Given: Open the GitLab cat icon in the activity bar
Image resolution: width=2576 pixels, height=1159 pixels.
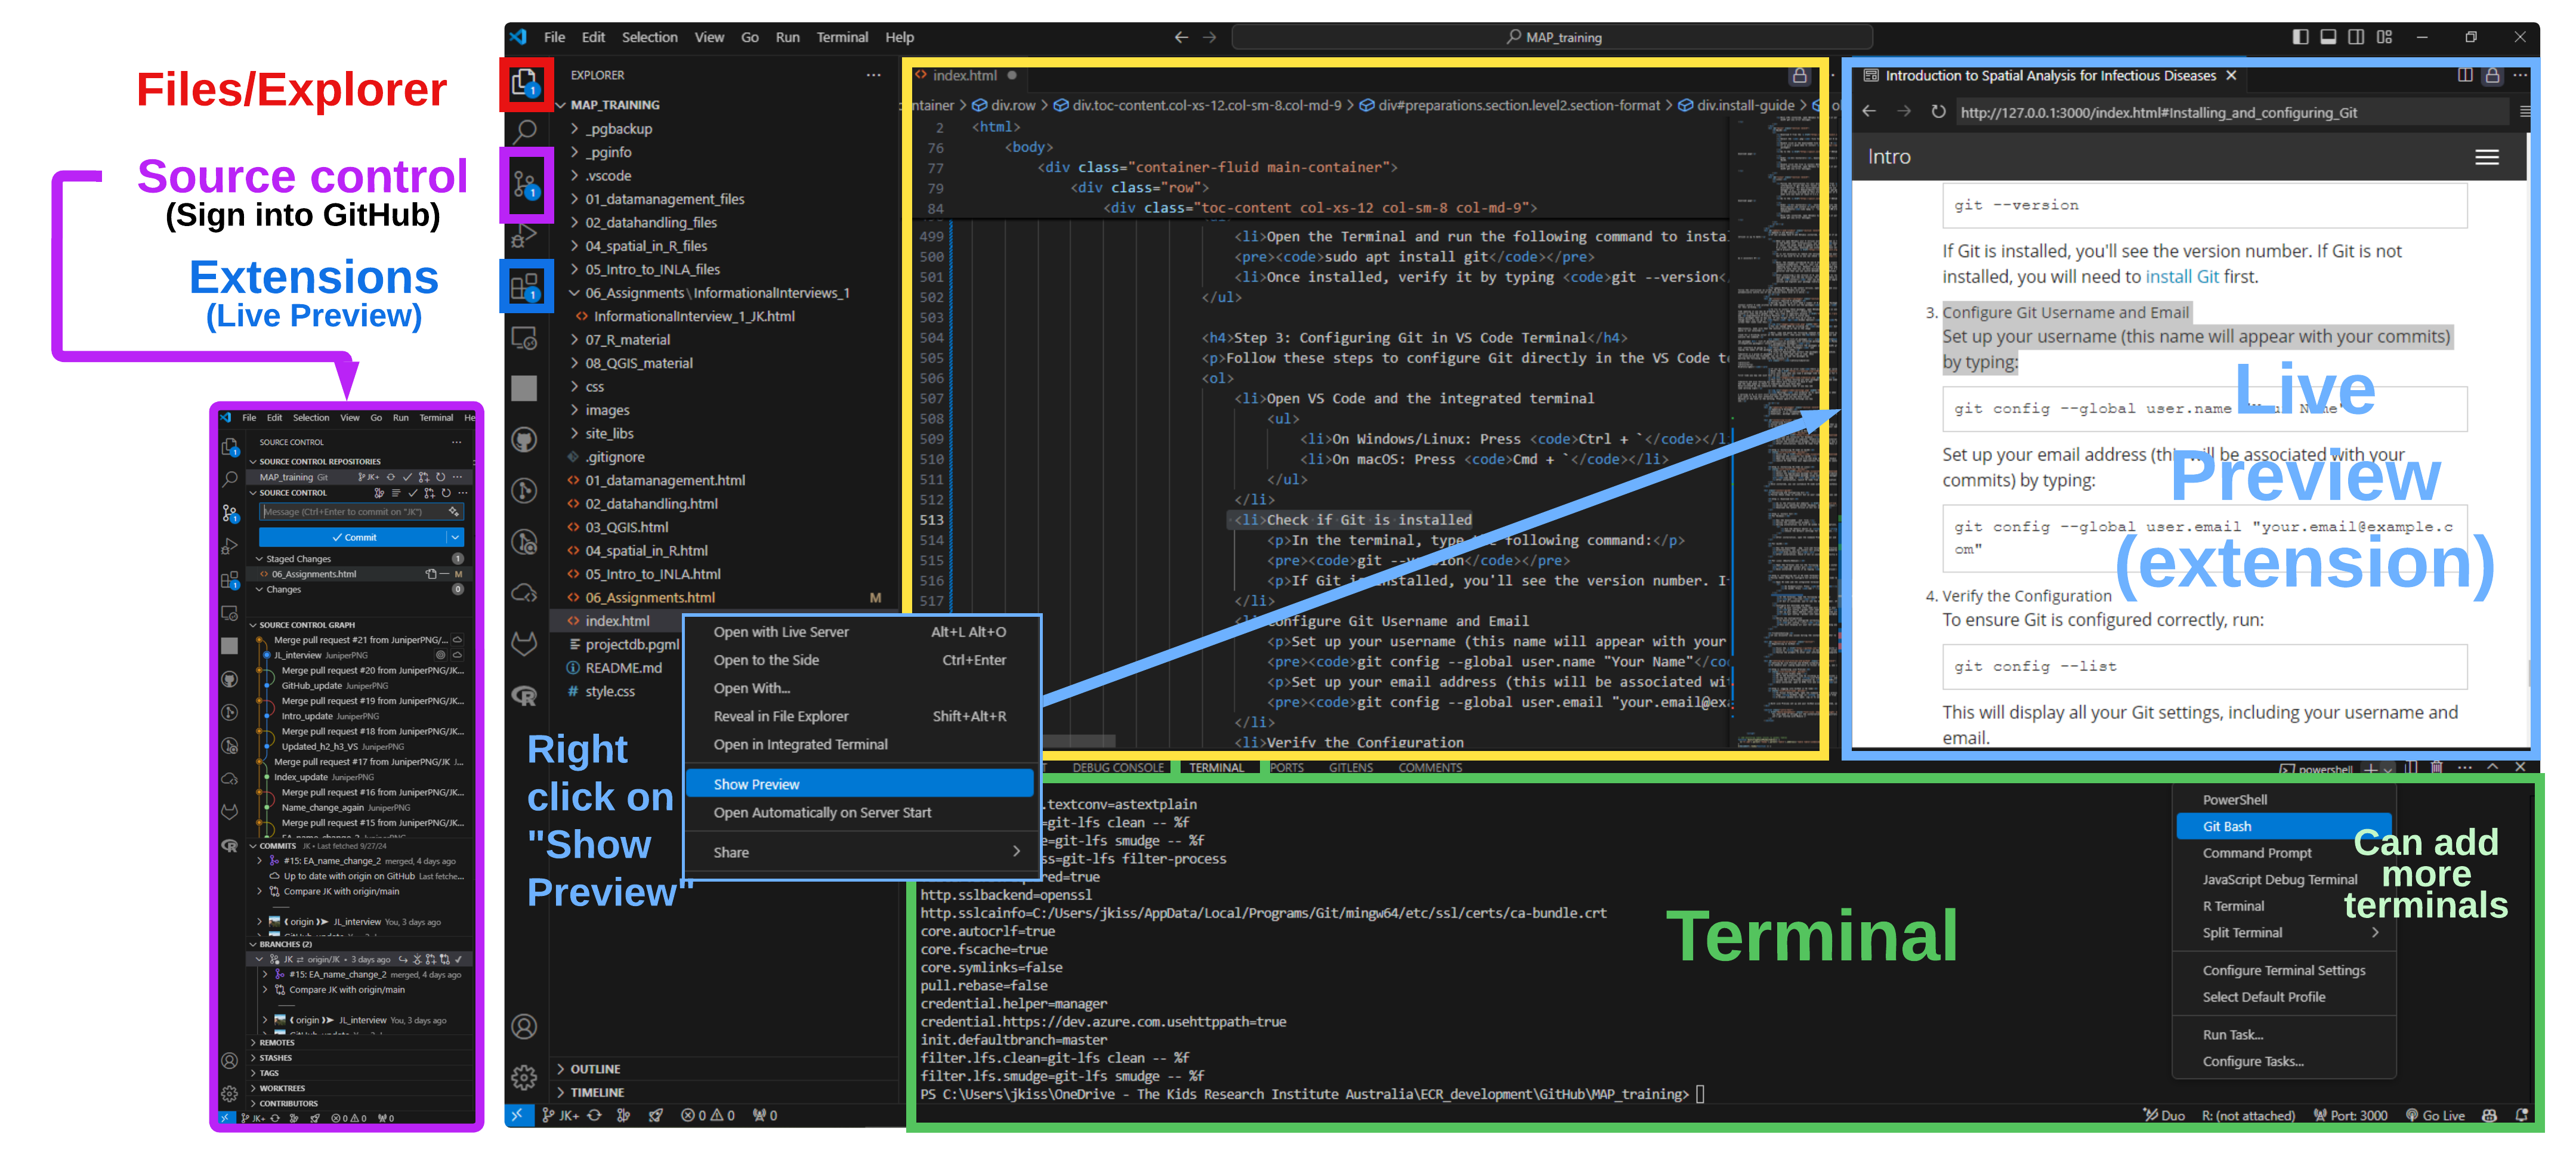Looking at the screenshot, I should (525, 643).
